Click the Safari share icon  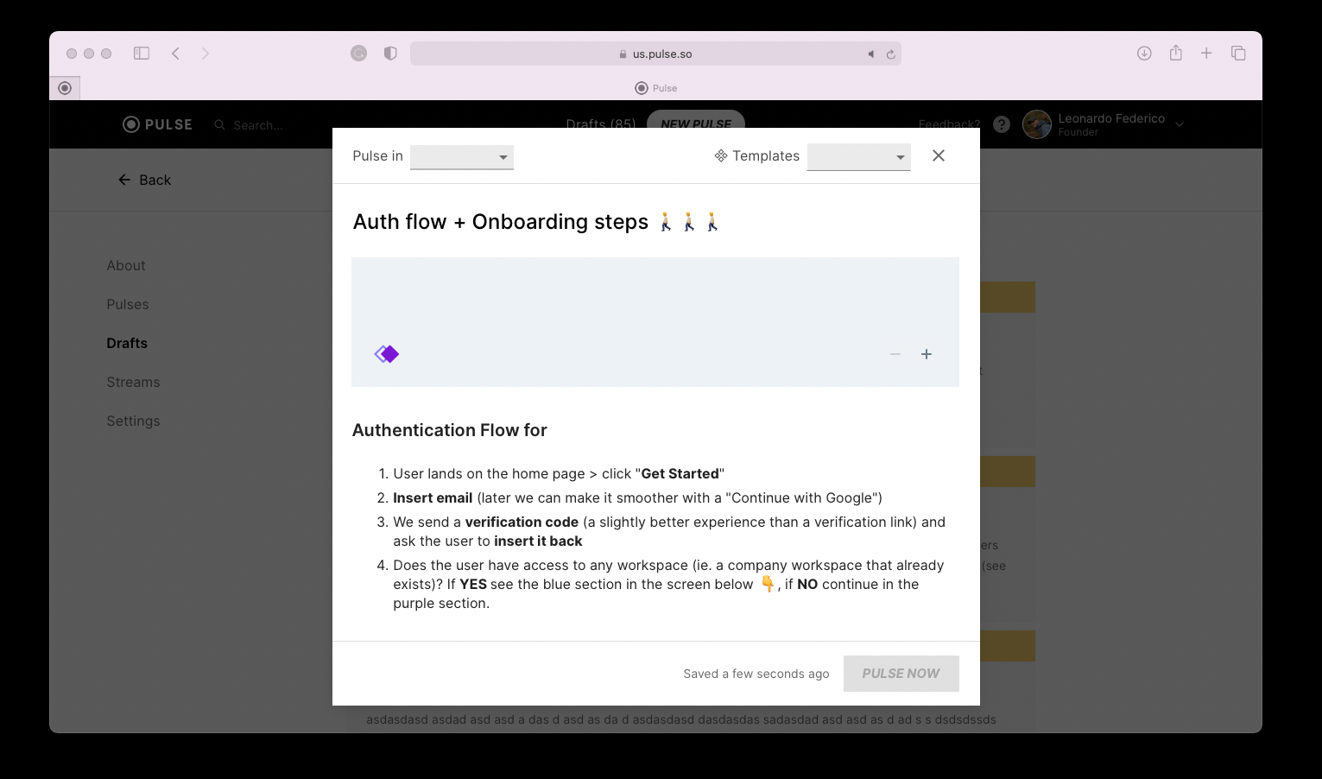coord(1175,54)
